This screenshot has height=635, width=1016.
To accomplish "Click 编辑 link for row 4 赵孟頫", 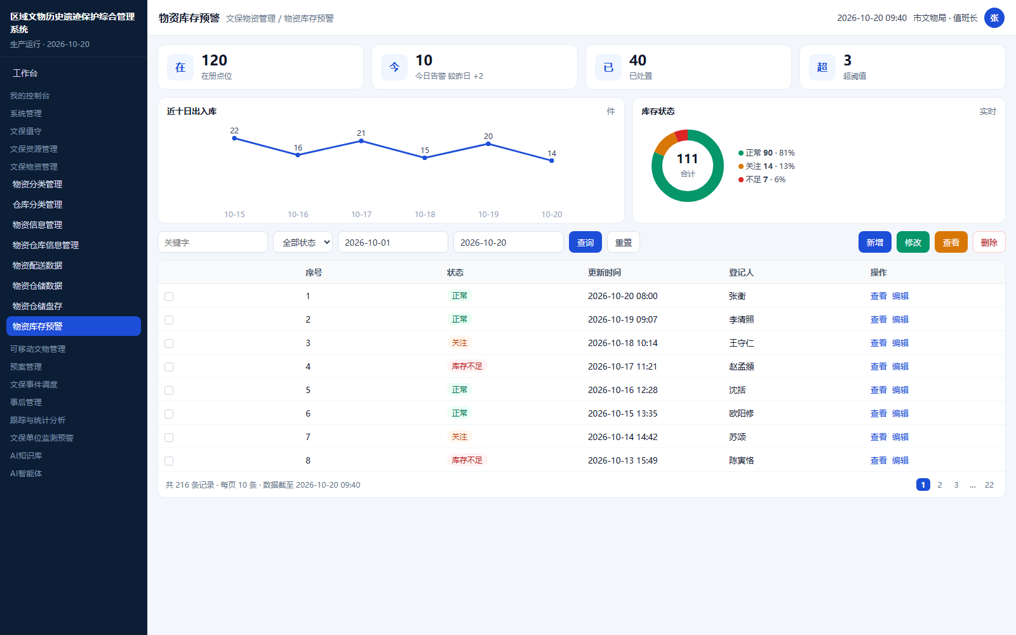I will tap(900, 366).
